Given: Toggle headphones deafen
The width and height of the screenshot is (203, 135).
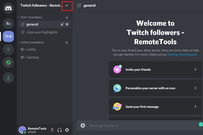Looking at the screenshot, I should coord(60,130).
